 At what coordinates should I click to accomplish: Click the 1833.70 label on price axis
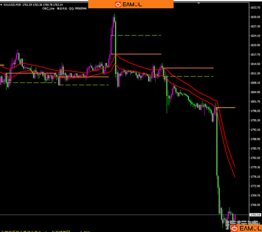(x=255, y=8)
